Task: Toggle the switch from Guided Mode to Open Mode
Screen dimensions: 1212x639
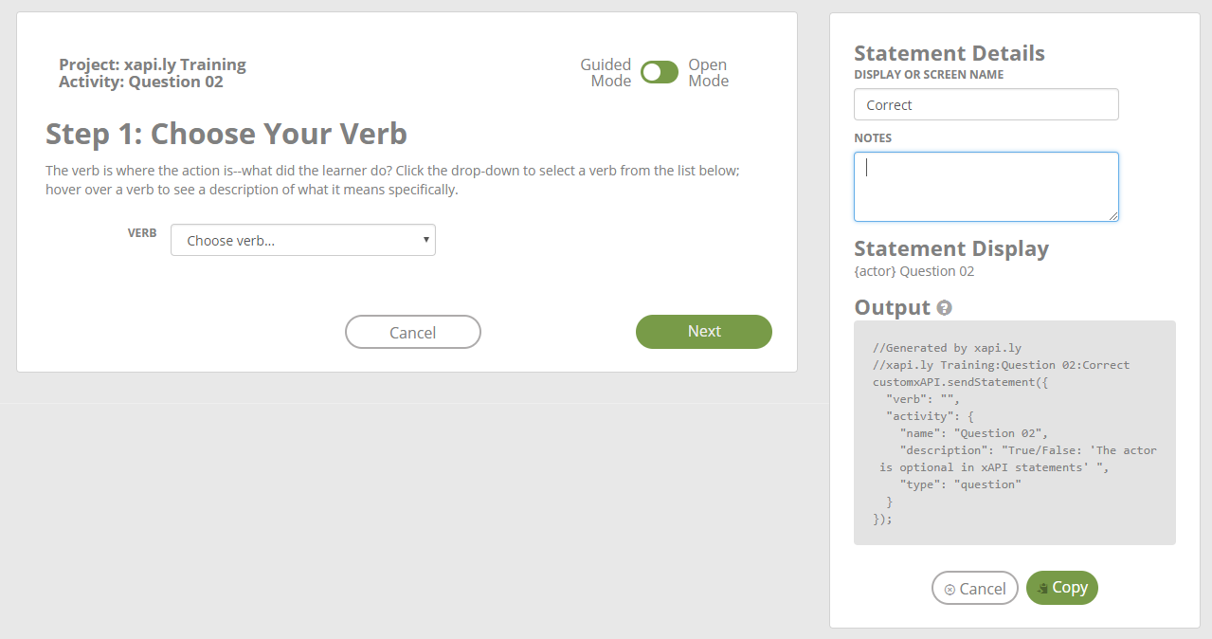Action: tap(660, 72)
